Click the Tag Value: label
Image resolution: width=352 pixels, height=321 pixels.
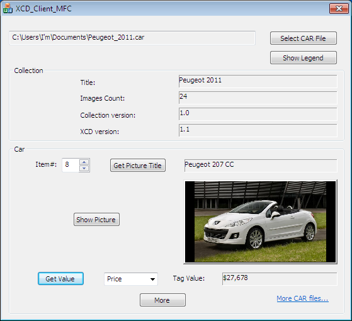pyautogui.click(x=189, y=278)
